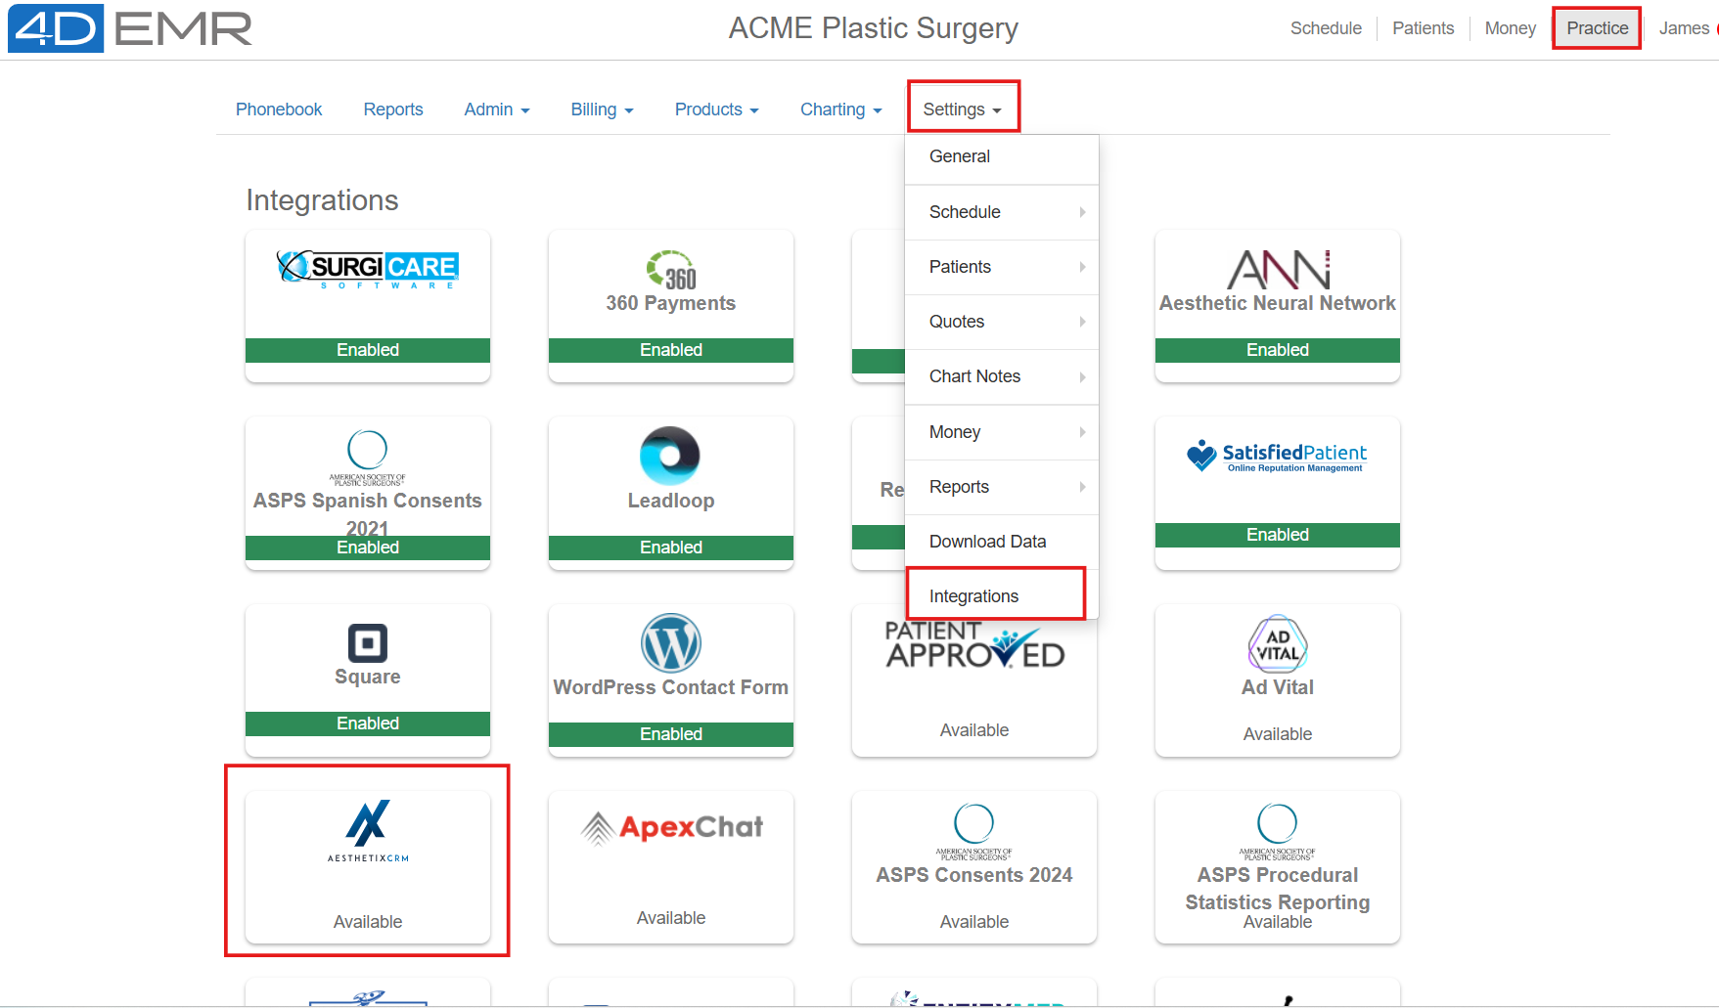1719x1008 pixels.
Task: Expand the Admin dropdown
Action: pyautogui.click(x=497, y=110)
